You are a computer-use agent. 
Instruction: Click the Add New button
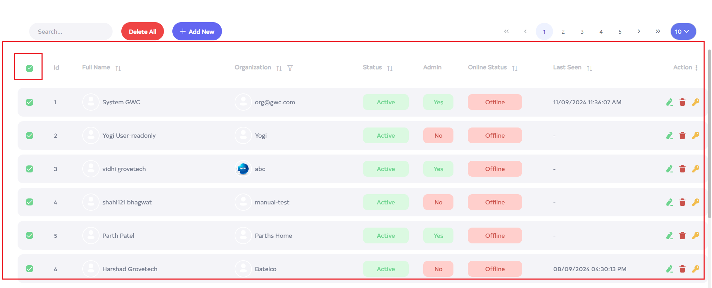point(197,32)
